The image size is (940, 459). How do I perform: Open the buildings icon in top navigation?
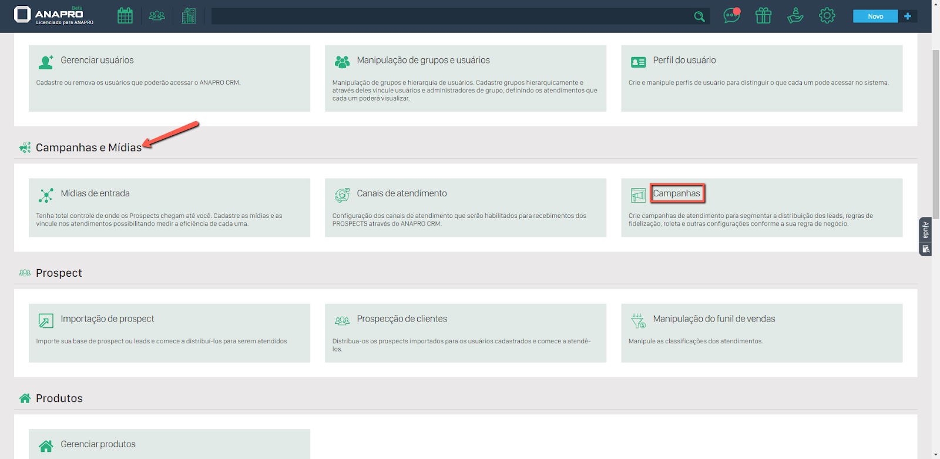pos(189,16)
